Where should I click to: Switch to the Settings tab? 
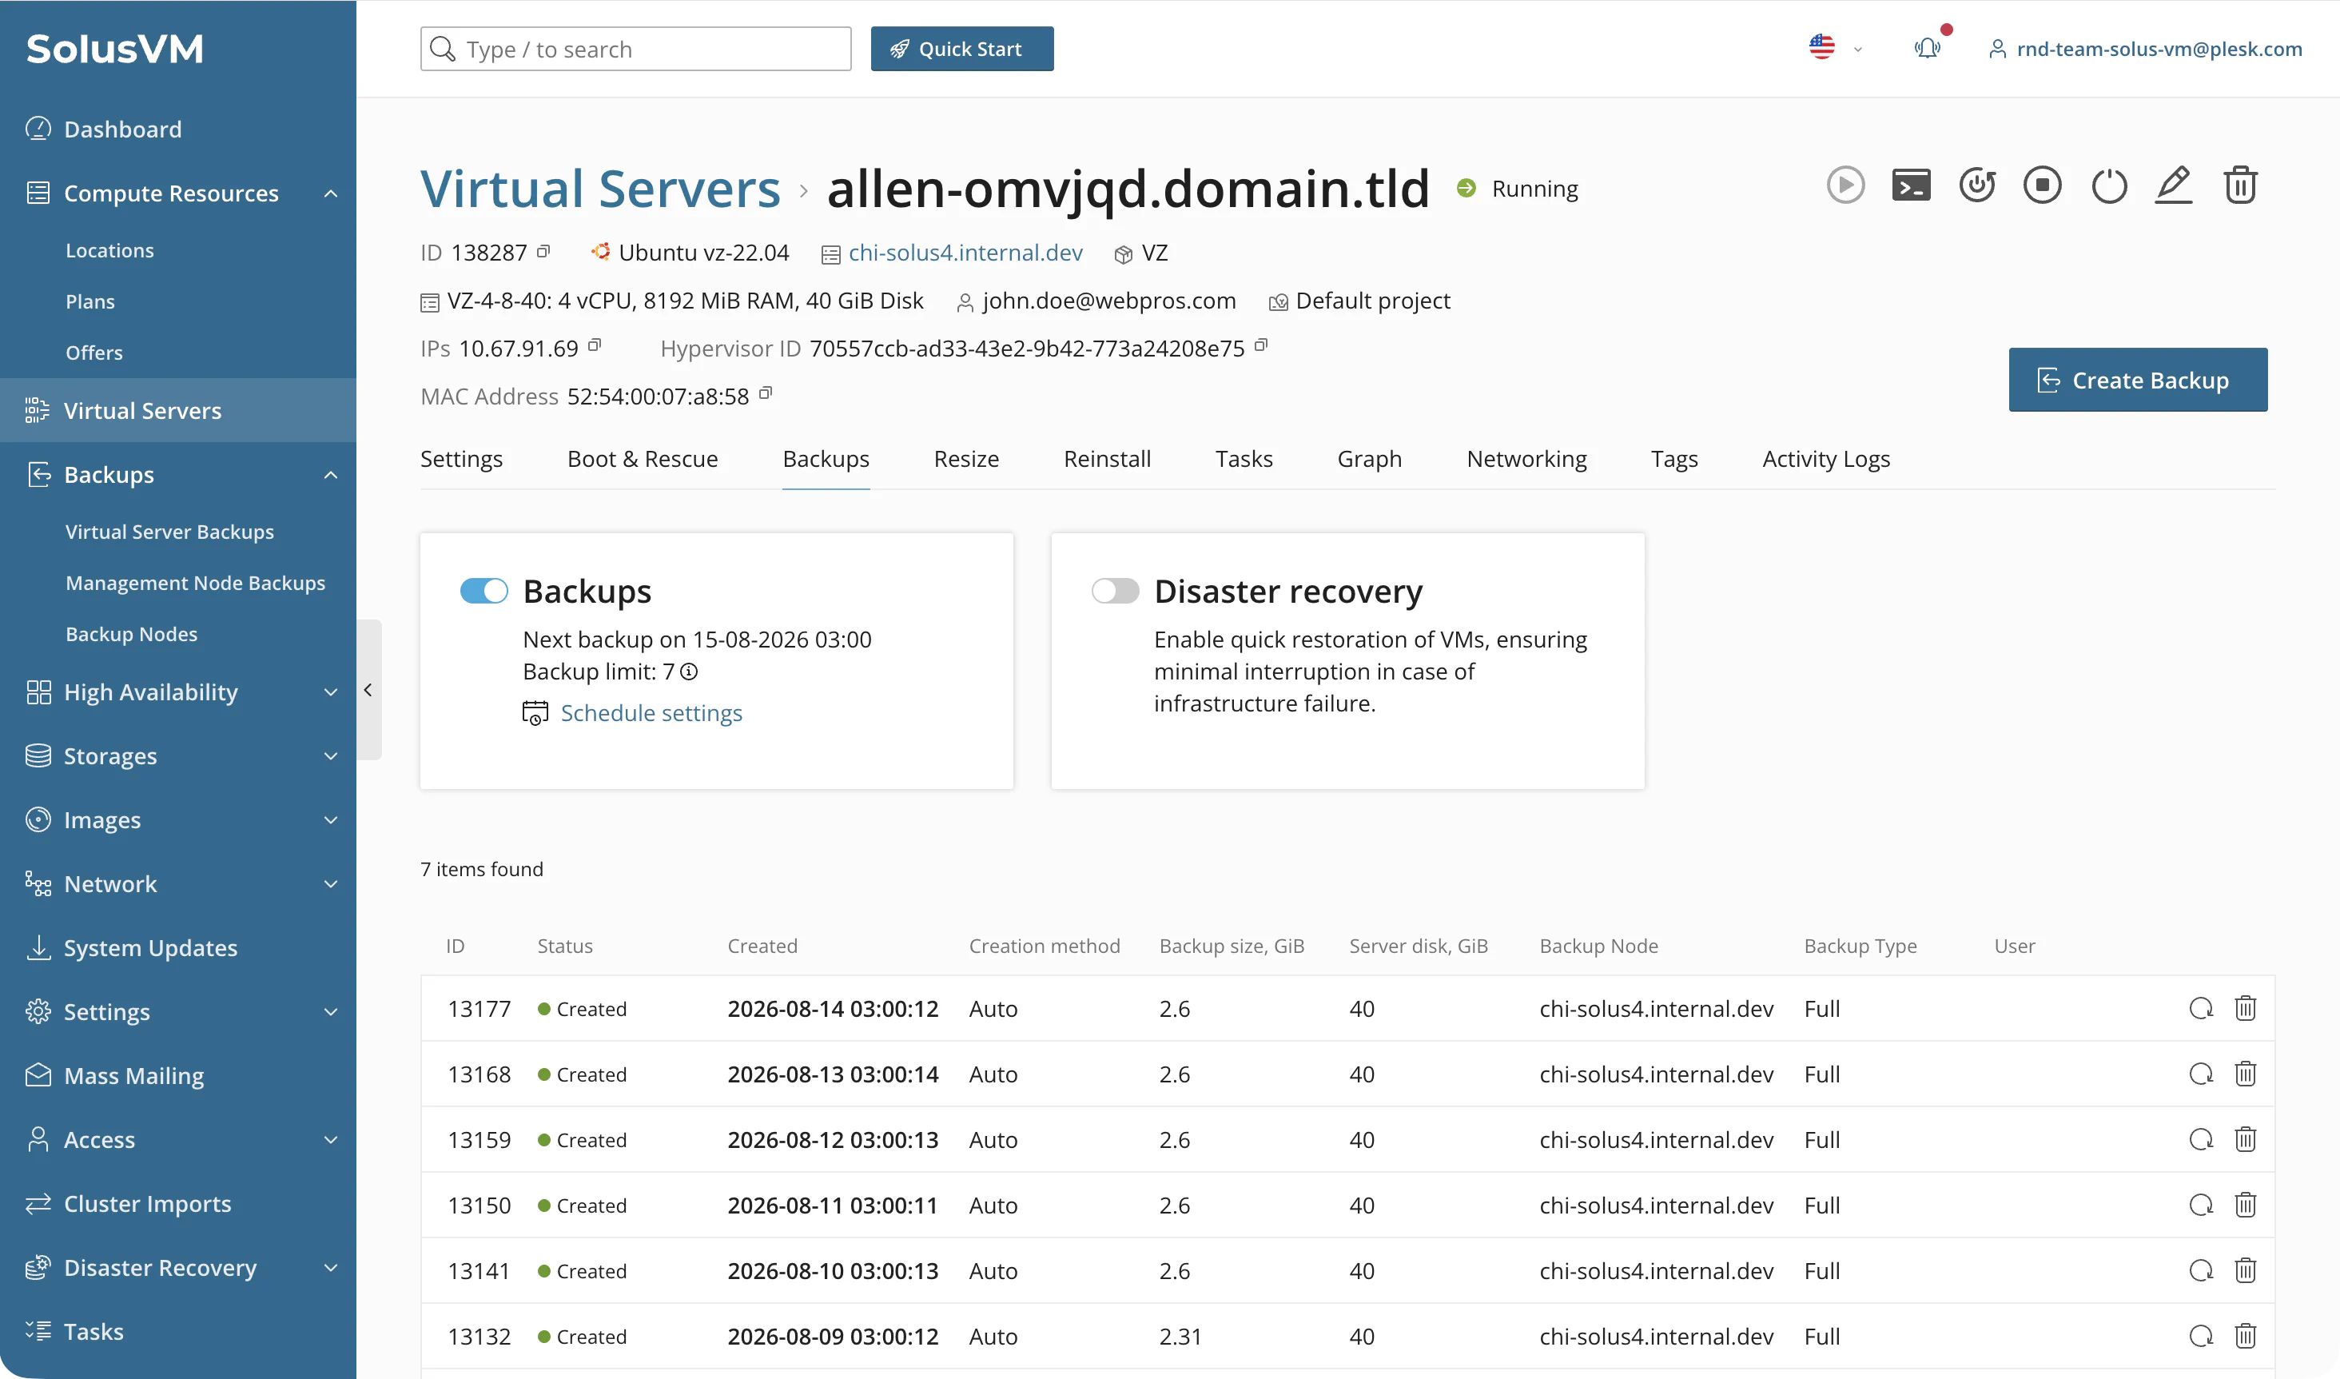[x=462, y=459]
